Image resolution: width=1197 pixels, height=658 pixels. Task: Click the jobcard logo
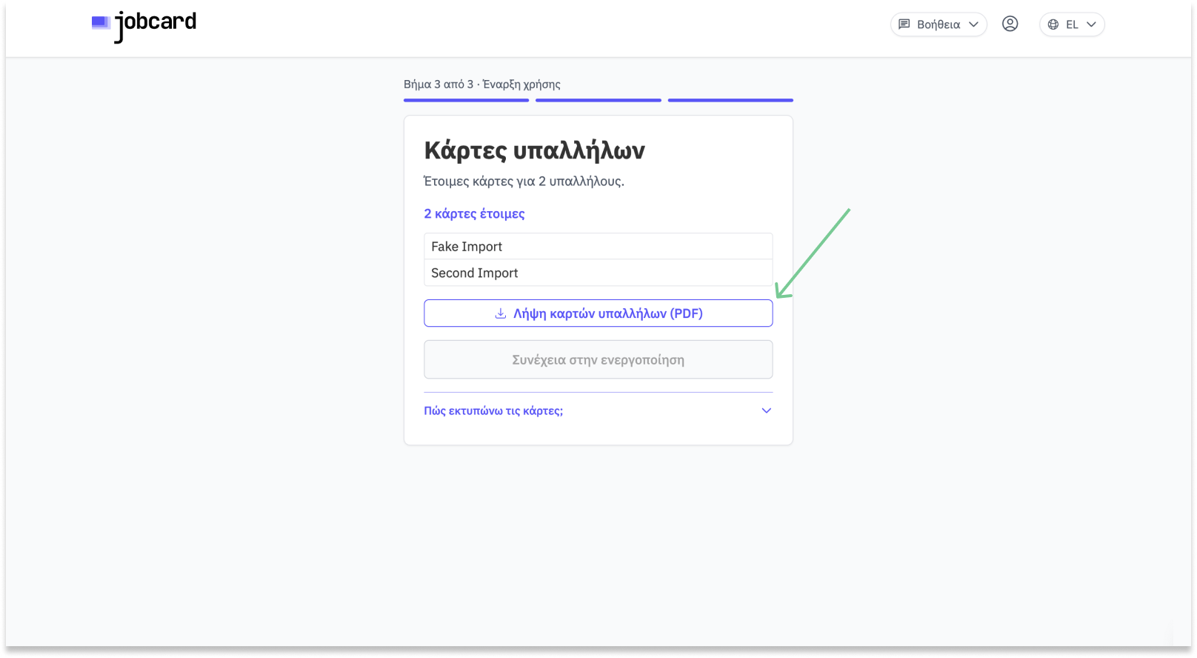click(x=144, y=26)
